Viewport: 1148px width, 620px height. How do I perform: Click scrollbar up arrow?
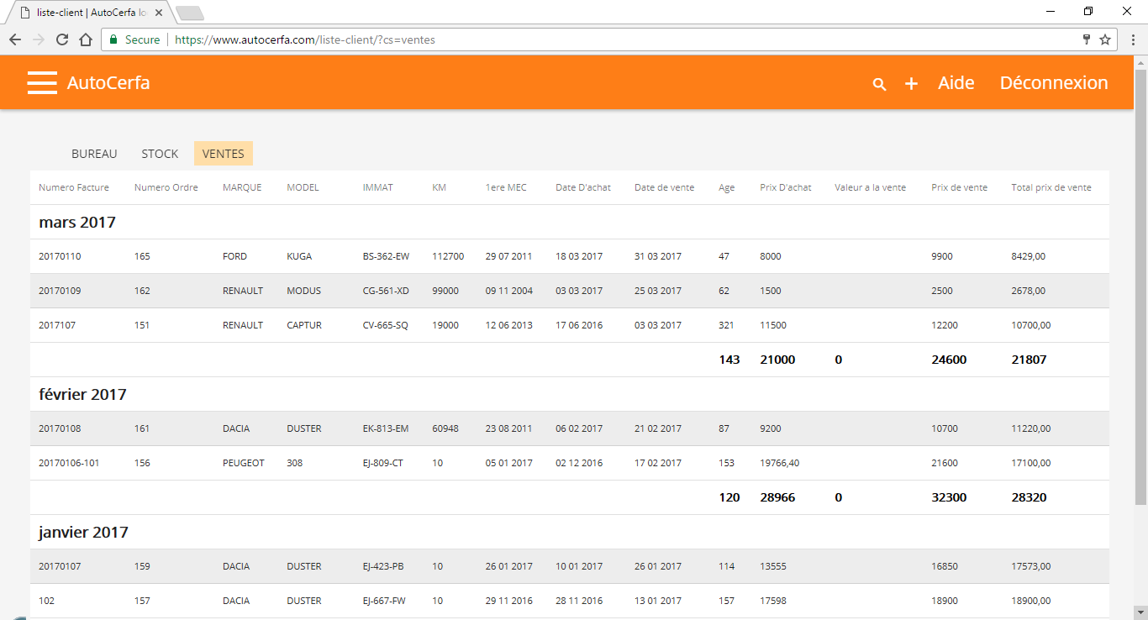(1140, 61)
